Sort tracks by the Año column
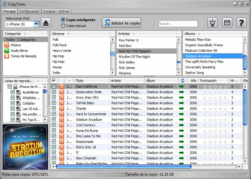 tap(193, 81)
